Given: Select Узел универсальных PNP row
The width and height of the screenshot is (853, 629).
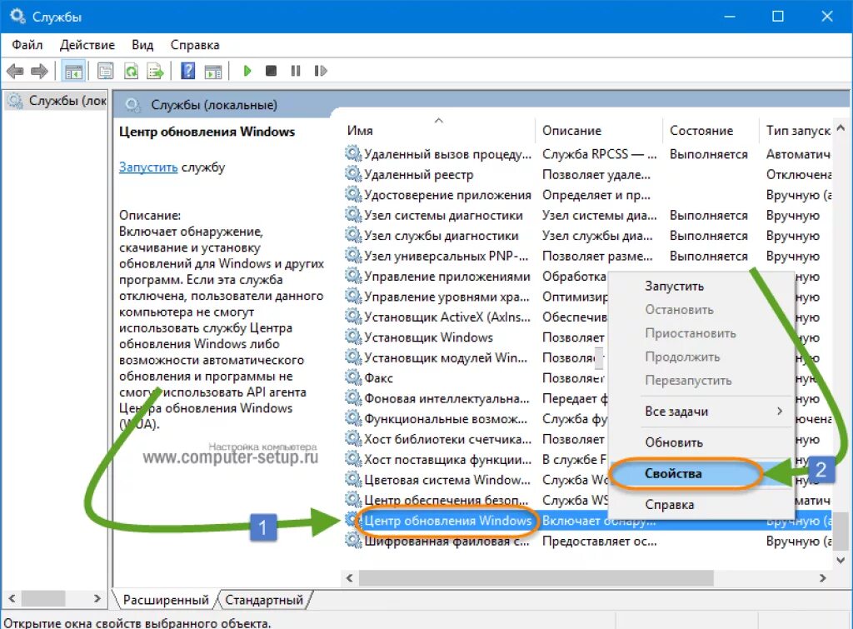Looking at the screenshot, I should pyautogui.click(x=587, y=256).
